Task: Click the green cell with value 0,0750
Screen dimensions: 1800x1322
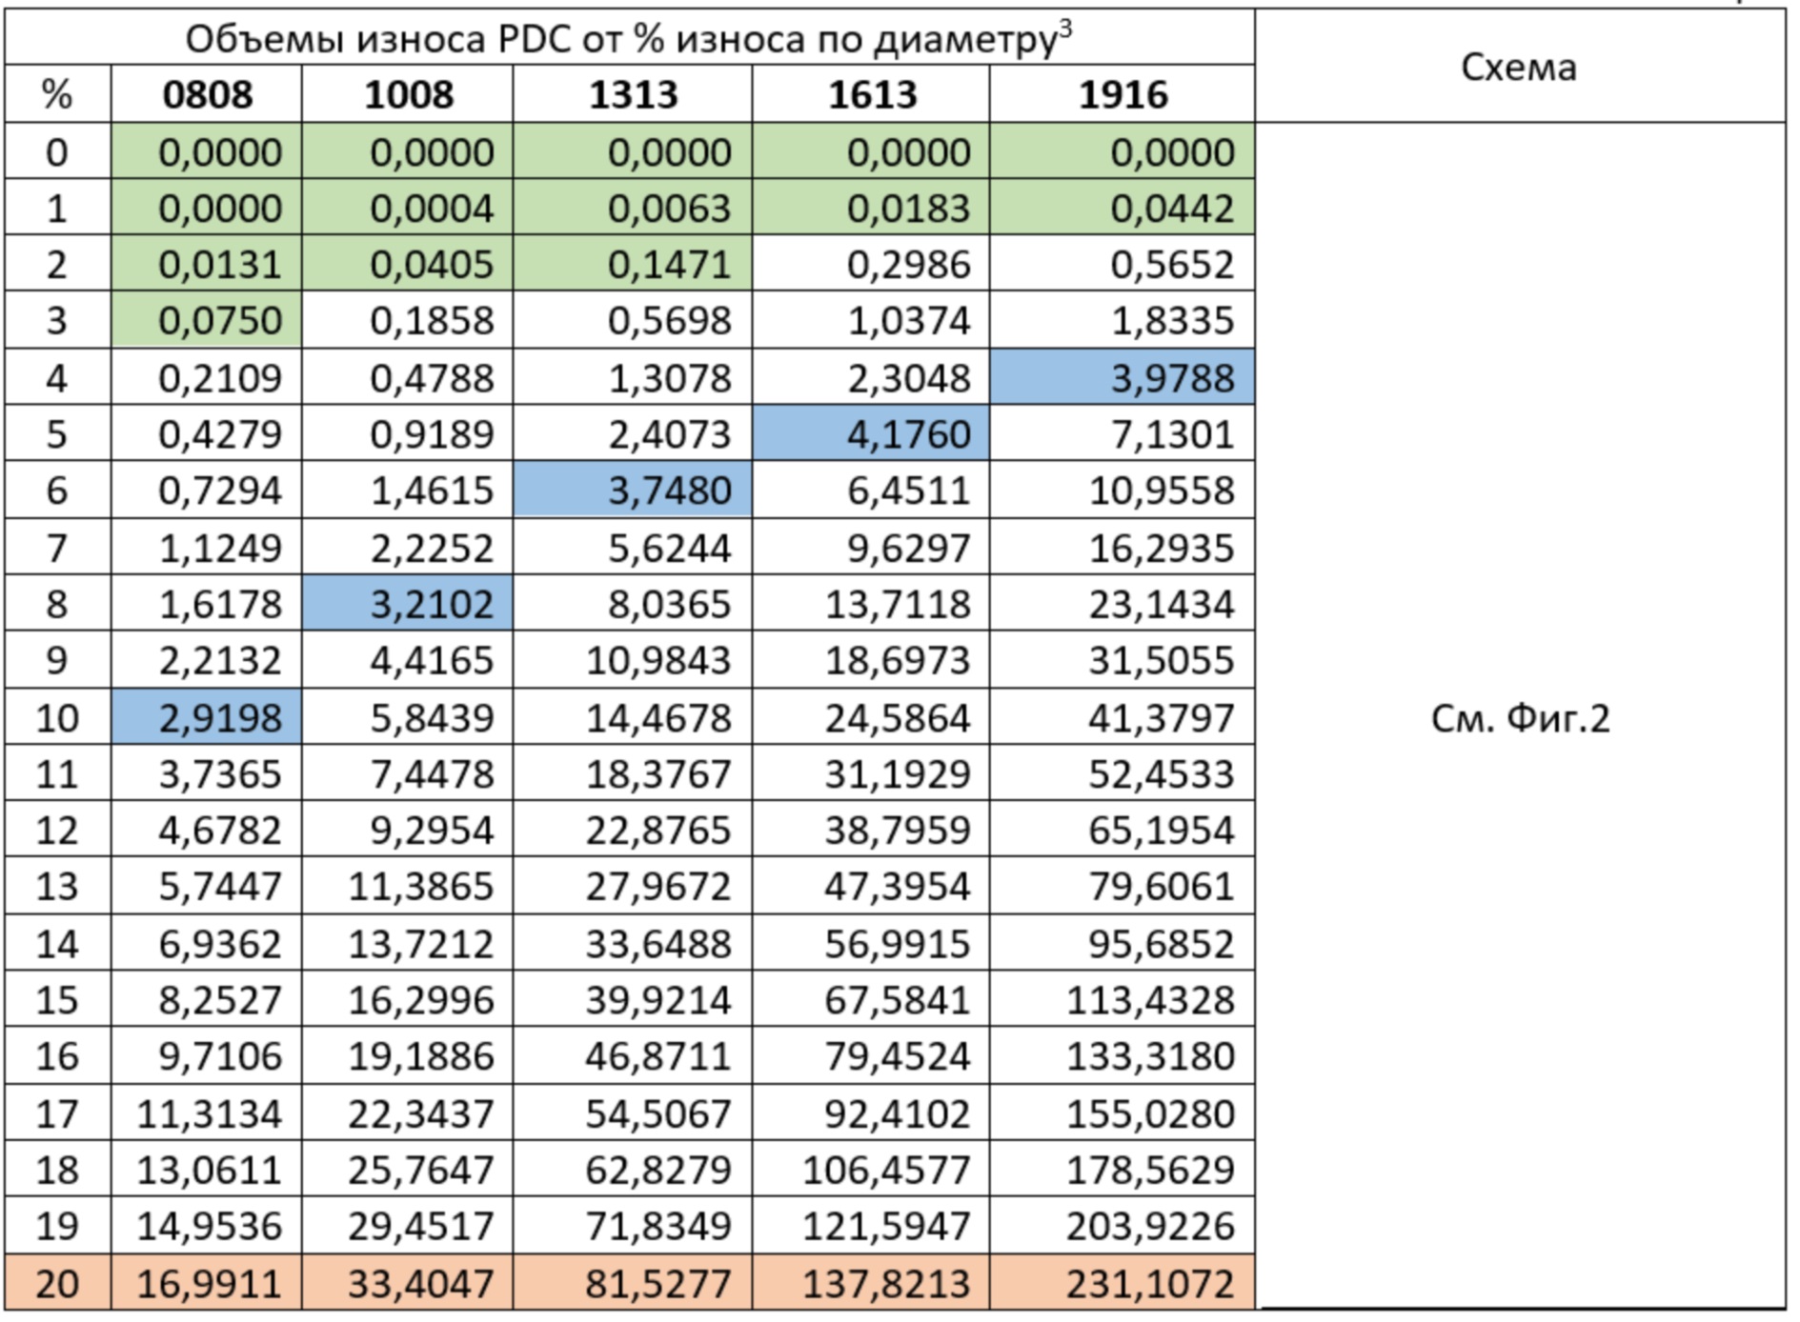Action: [x=207, y=320]
